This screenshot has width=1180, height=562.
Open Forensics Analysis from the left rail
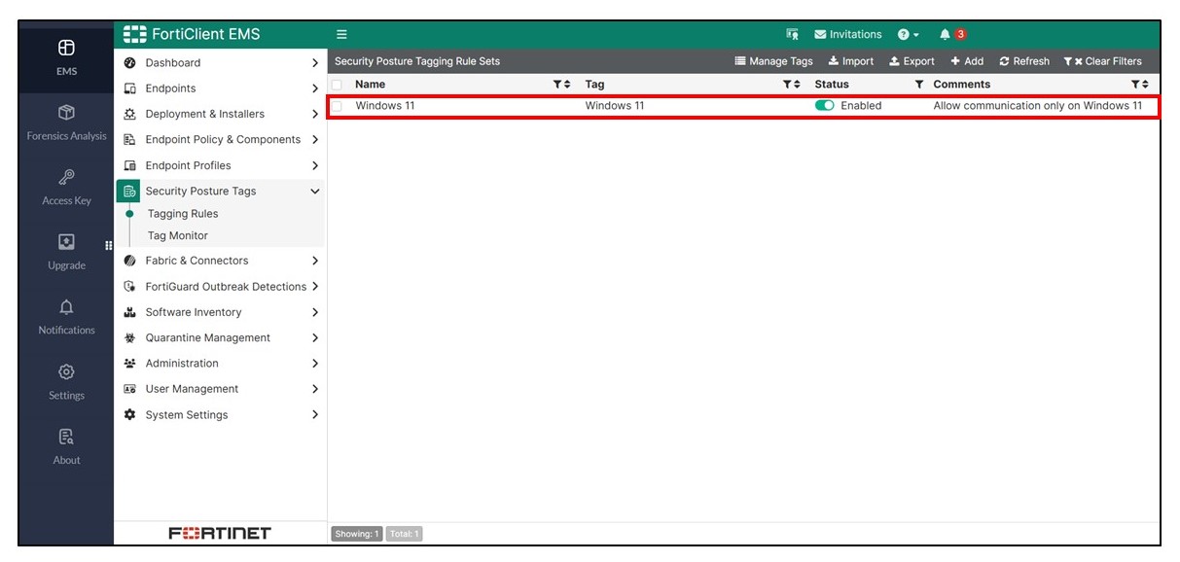[66, 123]
